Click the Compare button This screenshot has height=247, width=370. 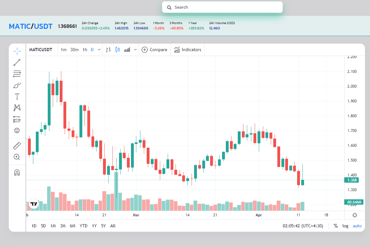pos(155,49)
